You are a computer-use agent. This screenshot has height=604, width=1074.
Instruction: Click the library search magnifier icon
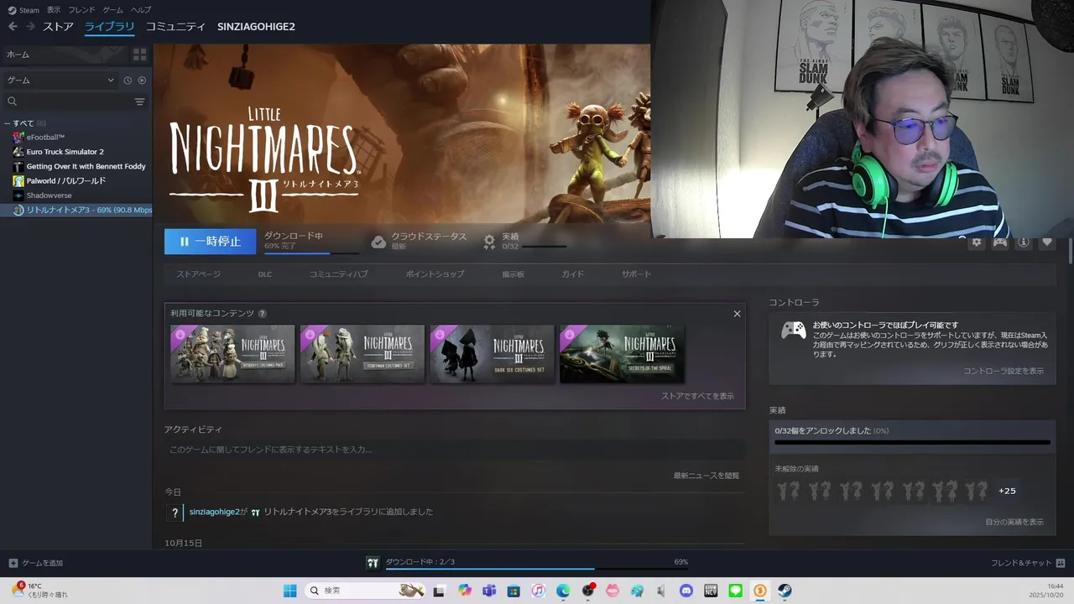click(13, 102)
